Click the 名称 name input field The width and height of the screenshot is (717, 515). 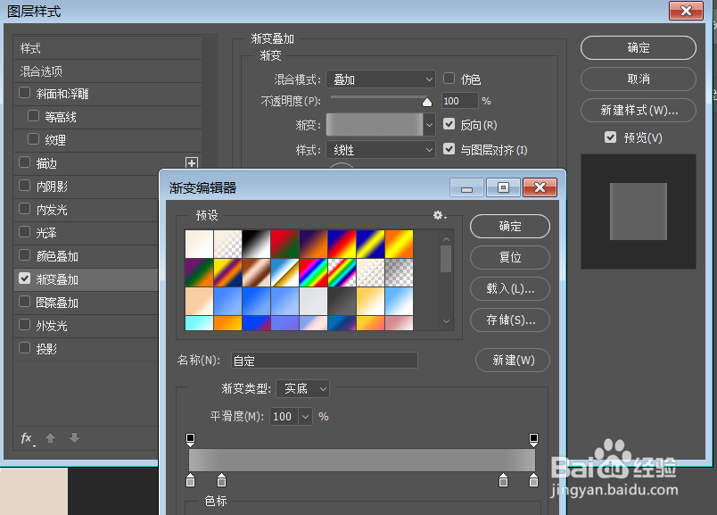pos(325,361)
